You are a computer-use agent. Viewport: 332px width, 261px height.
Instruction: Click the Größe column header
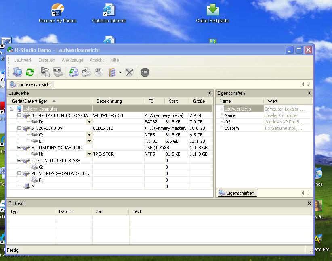point(200,101)
